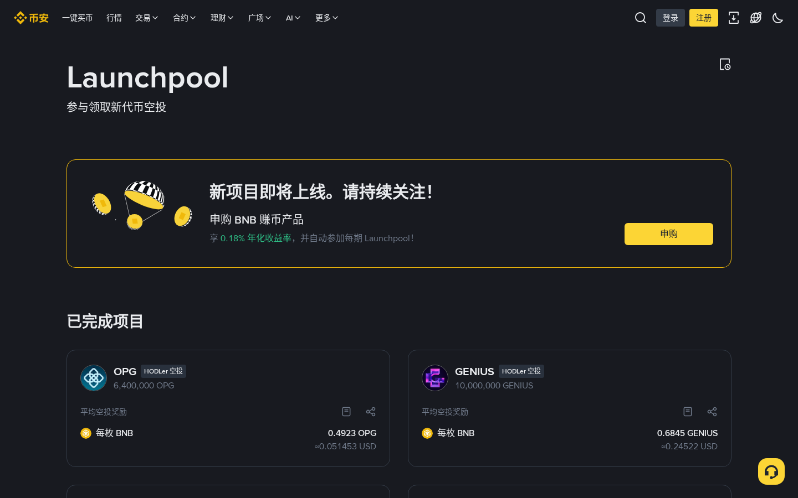Click BNB coin icon in OPG card
798x498 pixels.
coord(86,433)
